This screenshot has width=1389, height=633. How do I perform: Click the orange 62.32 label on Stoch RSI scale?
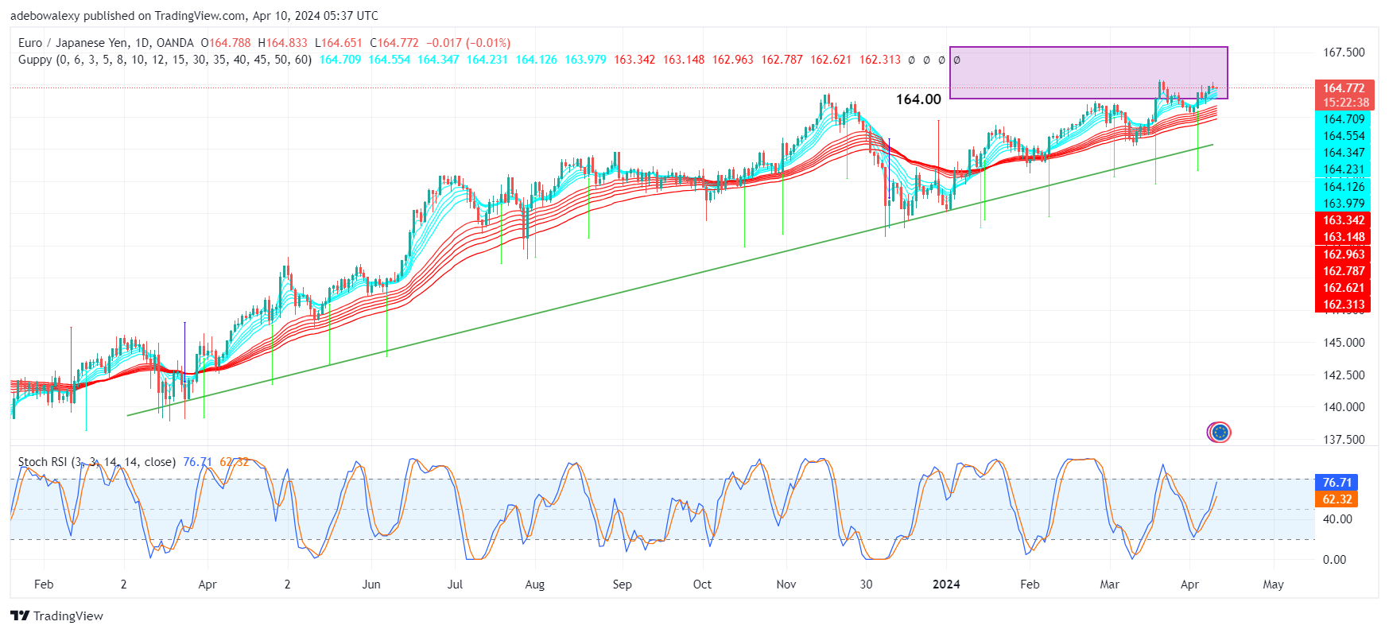tap(1337, 499)
